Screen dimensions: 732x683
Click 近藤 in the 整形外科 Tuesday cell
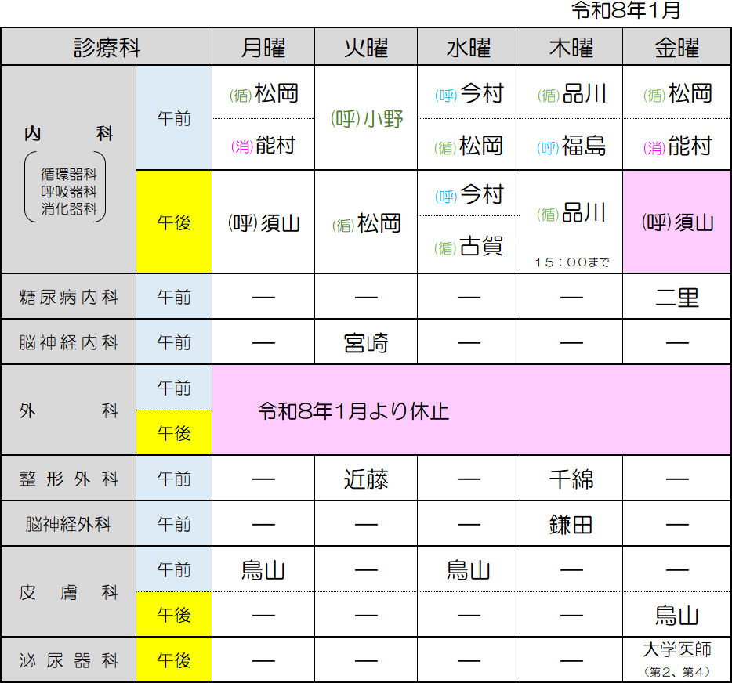pyautogui.click(x=366, y=479)
